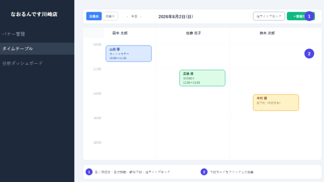The width and height of the screenshot is (324, 182).
Task: Switch to 週表示 week view
Action: click(110, 16)
